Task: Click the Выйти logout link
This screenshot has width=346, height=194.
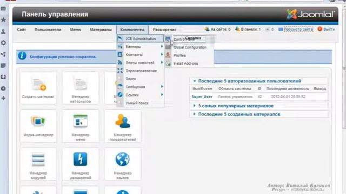Action: 329,29
